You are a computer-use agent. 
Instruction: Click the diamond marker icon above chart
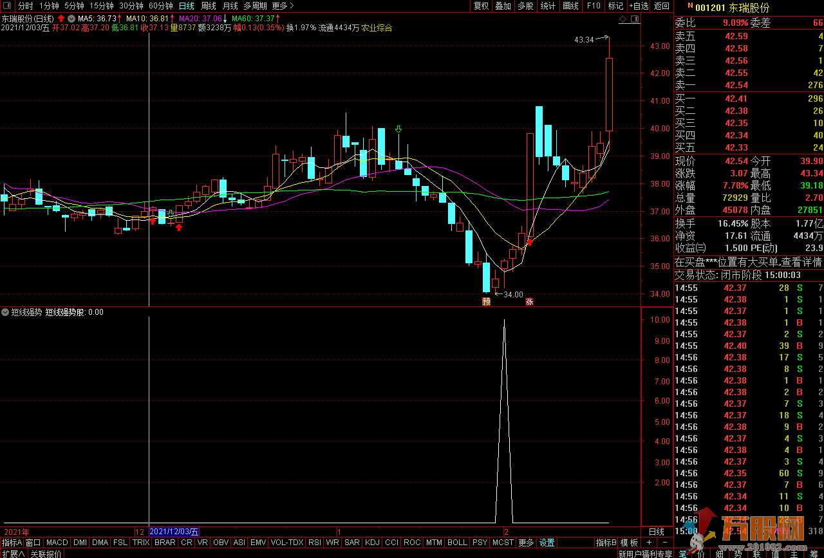(623, 20)
